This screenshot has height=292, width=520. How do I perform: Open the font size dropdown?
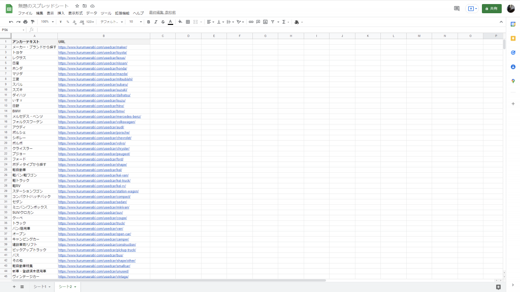coord(135,22)
